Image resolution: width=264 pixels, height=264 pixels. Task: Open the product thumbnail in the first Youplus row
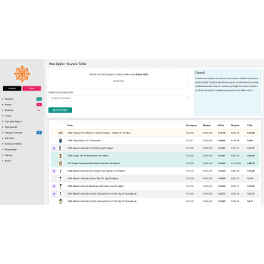pyautogui.click(x=61, y=133)
